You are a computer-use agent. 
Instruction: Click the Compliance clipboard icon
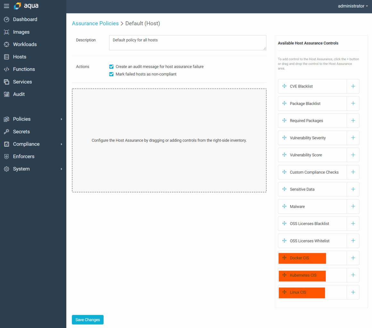[x=7, y=144]
